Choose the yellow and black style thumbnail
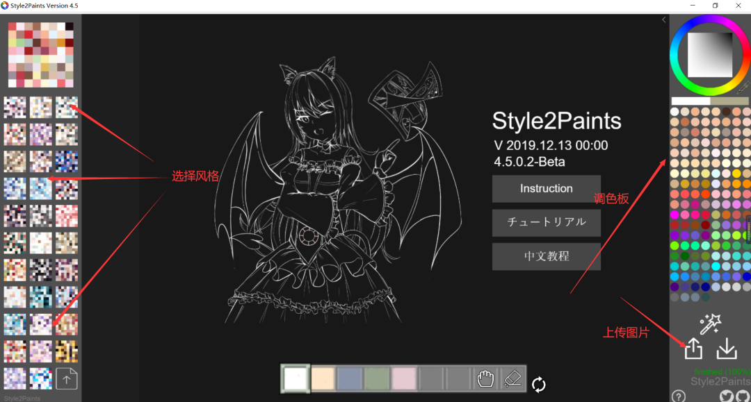 point(67,351)
